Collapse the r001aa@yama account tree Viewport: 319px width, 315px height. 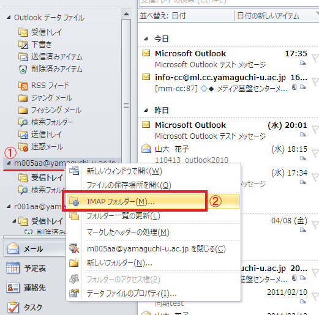point(9,207)
